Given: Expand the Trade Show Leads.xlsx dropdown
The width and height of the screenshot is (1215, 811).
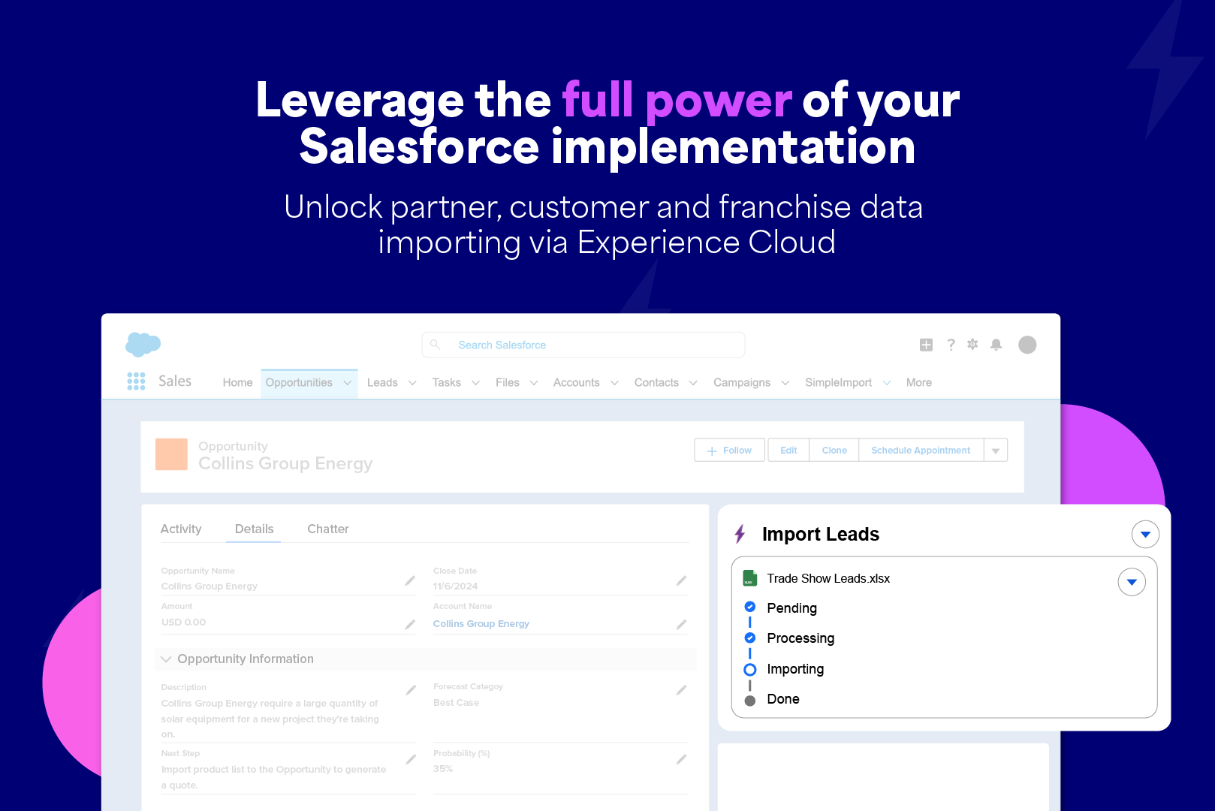Looking at the screenshot, I should tap(1132, 582).
